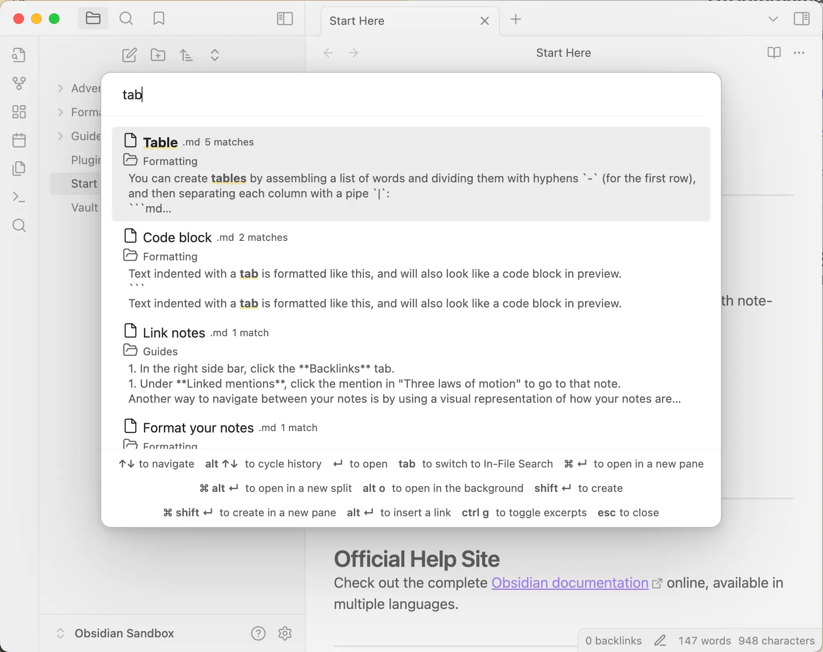Open the tab list dropdown chevron
Viewport: 823px width, 652px height.
tap(773, 19)
